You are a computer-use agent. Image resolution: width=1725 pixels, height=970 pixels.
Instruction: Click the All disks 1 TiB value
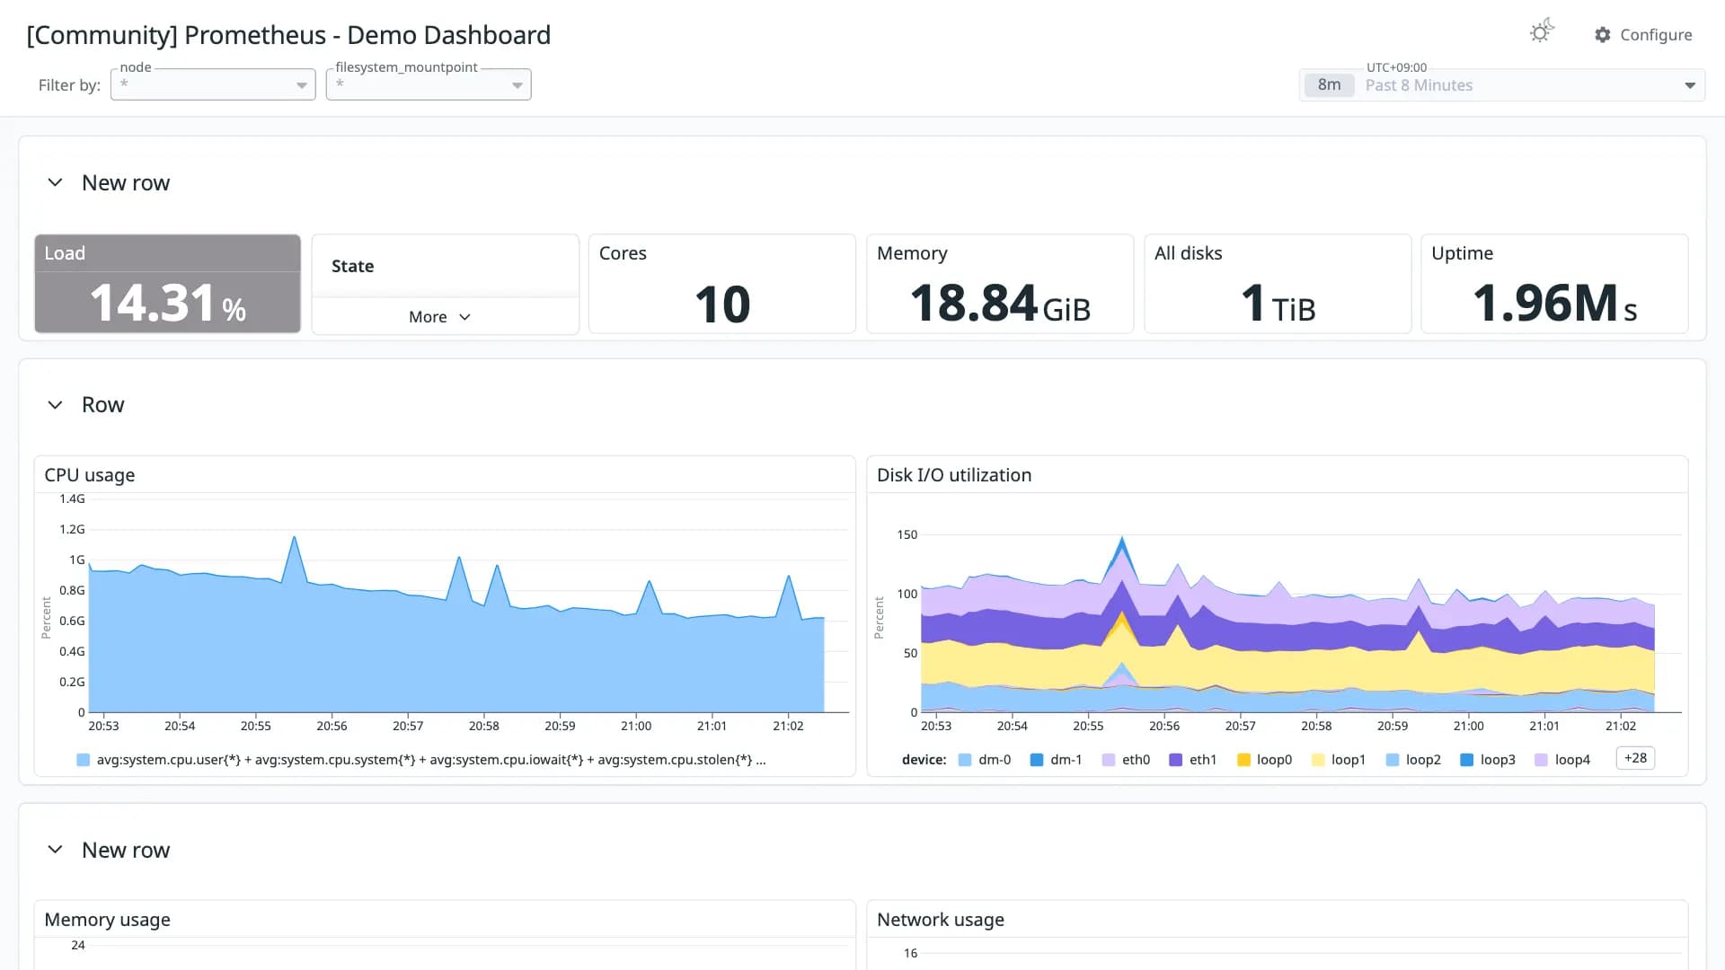[1278, 304]
